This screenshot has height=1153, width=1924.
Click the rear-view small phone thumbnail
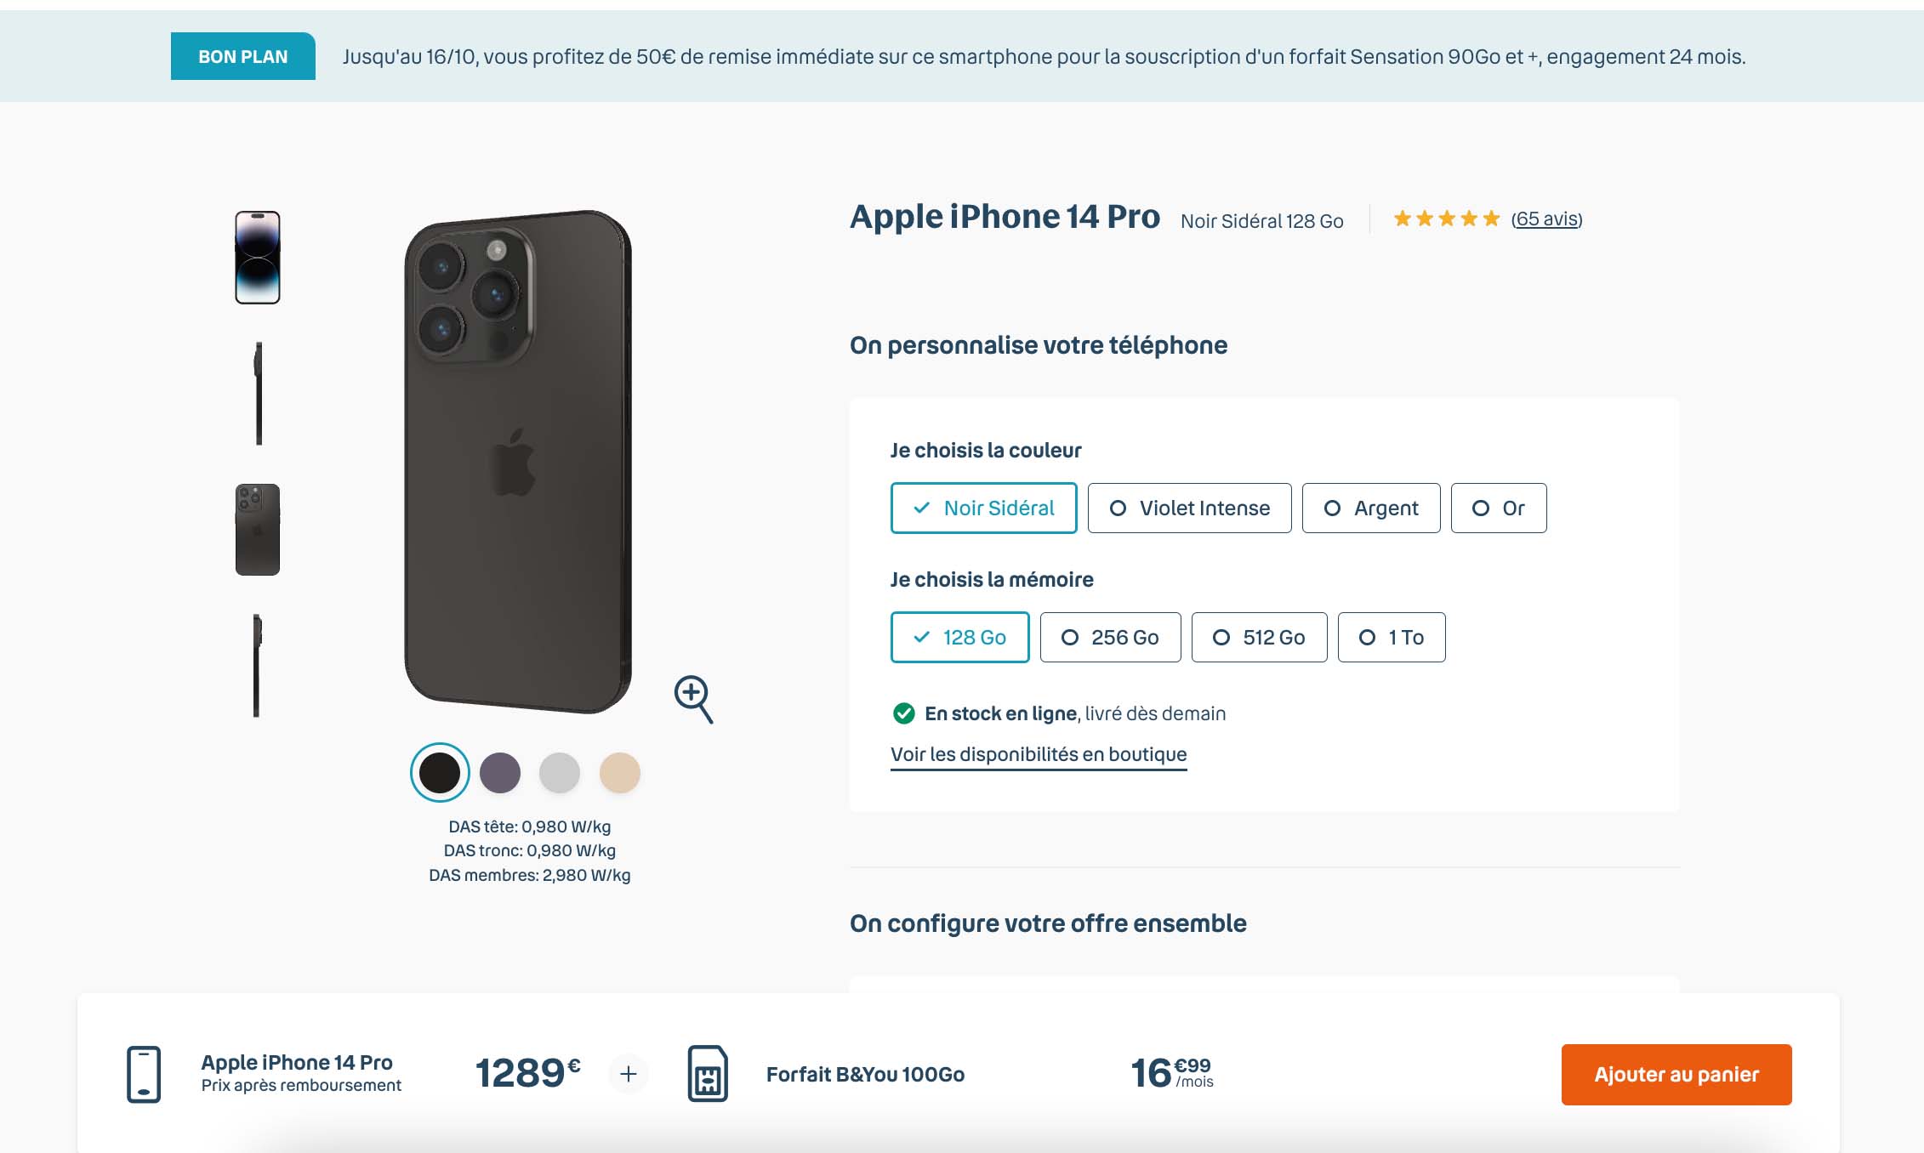pyautogui.click(x=257, y=529)
